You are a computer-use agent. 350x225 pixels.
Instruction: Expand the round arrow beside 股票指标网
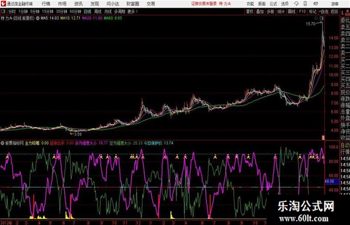(3, 143)
